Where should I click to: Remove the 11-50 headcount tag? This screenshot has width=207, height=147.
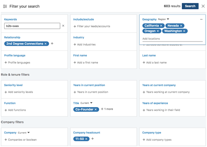tap(86, 139)
